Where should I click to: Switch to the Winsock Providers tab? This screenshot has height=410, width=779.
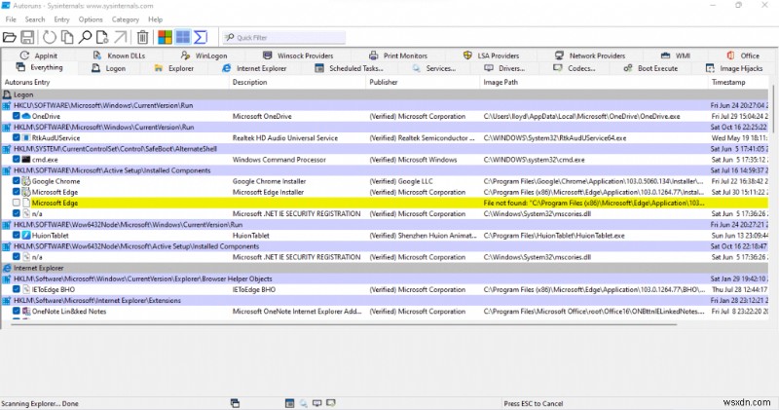[298, 56]
